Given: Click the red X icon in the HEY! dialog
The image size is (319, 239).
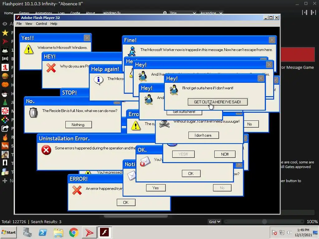Looking at the screenshot, I should (51, 68).
